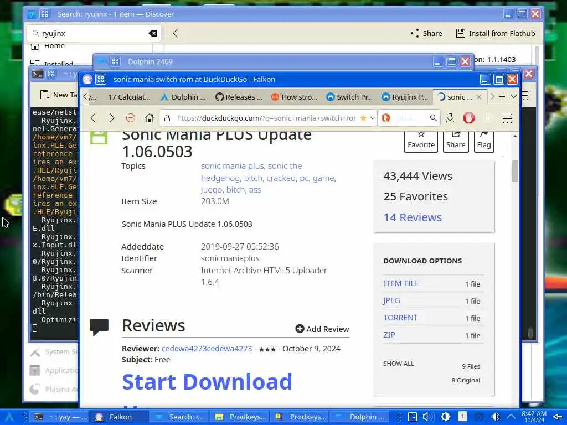Flag this archive item
This screenshot has height=425, width=567.
pyautogui.click(x=484, y=141)
